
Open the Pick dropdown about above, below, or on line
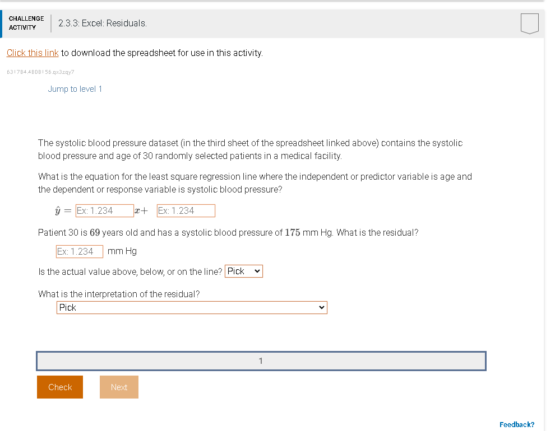tap(243, 271)
